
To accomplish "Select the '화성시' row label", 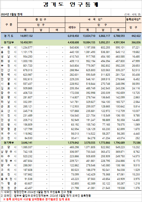I will click(9, 61).
